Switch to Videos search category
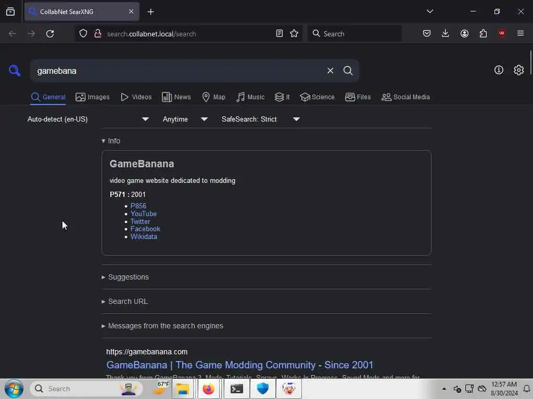 coord(136,97)
